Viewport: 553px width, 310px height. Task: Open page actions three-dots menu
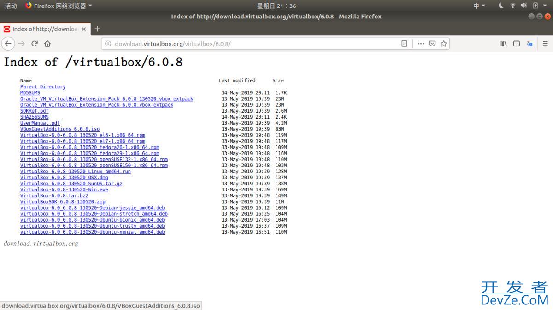(x=421, y=44)
